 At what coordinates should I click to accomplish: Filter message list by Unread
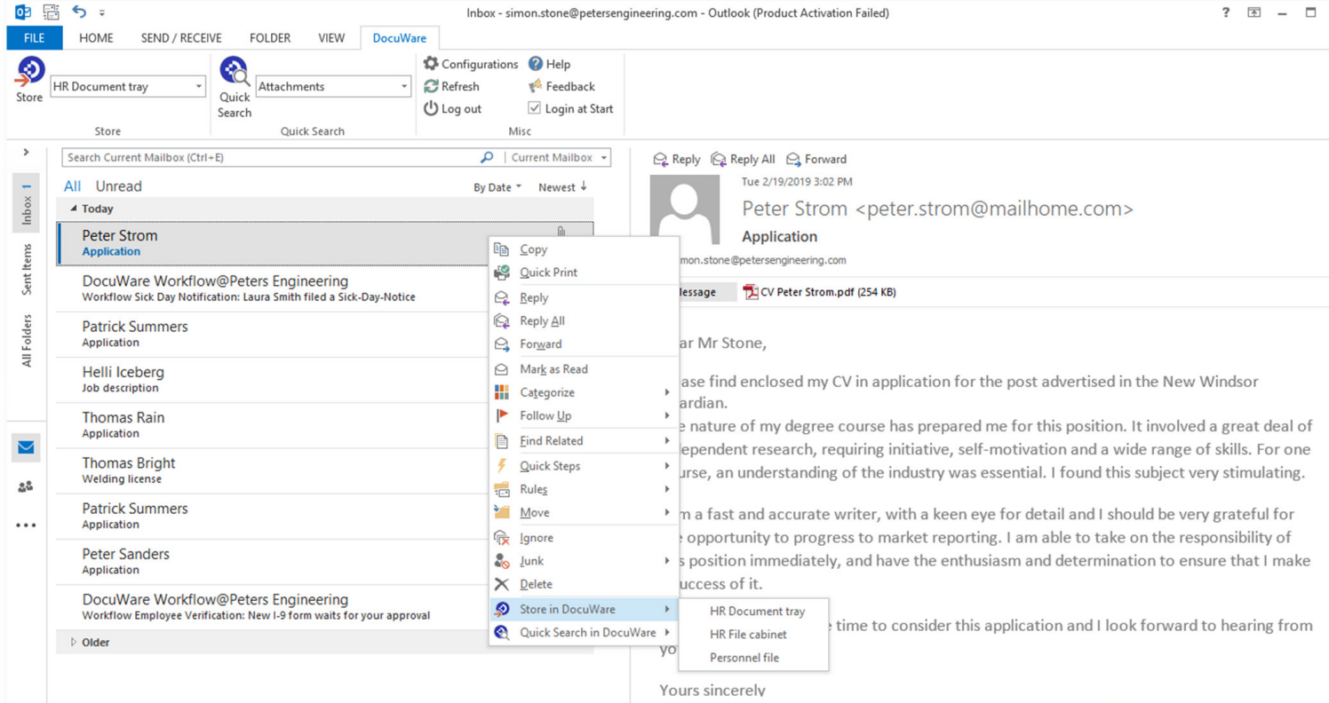tap(119, 186)
